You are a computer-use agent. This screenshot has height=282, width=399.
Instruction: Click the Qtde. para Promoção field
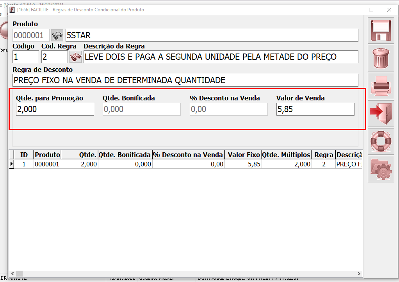(x=55, y=109)
